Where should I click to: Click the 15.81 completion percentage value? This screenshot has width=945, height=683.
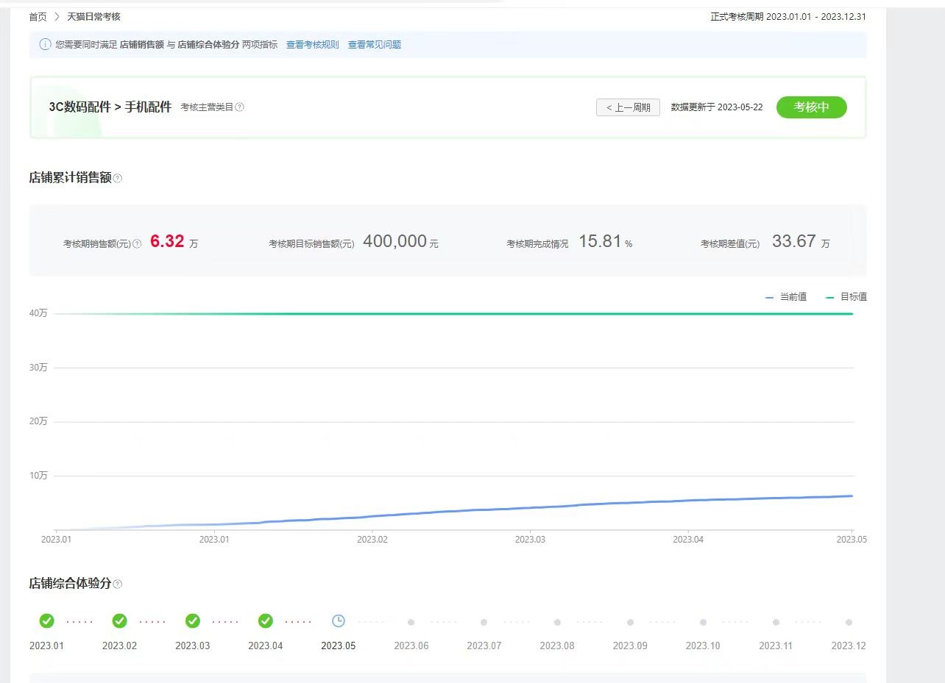[601, 241]
